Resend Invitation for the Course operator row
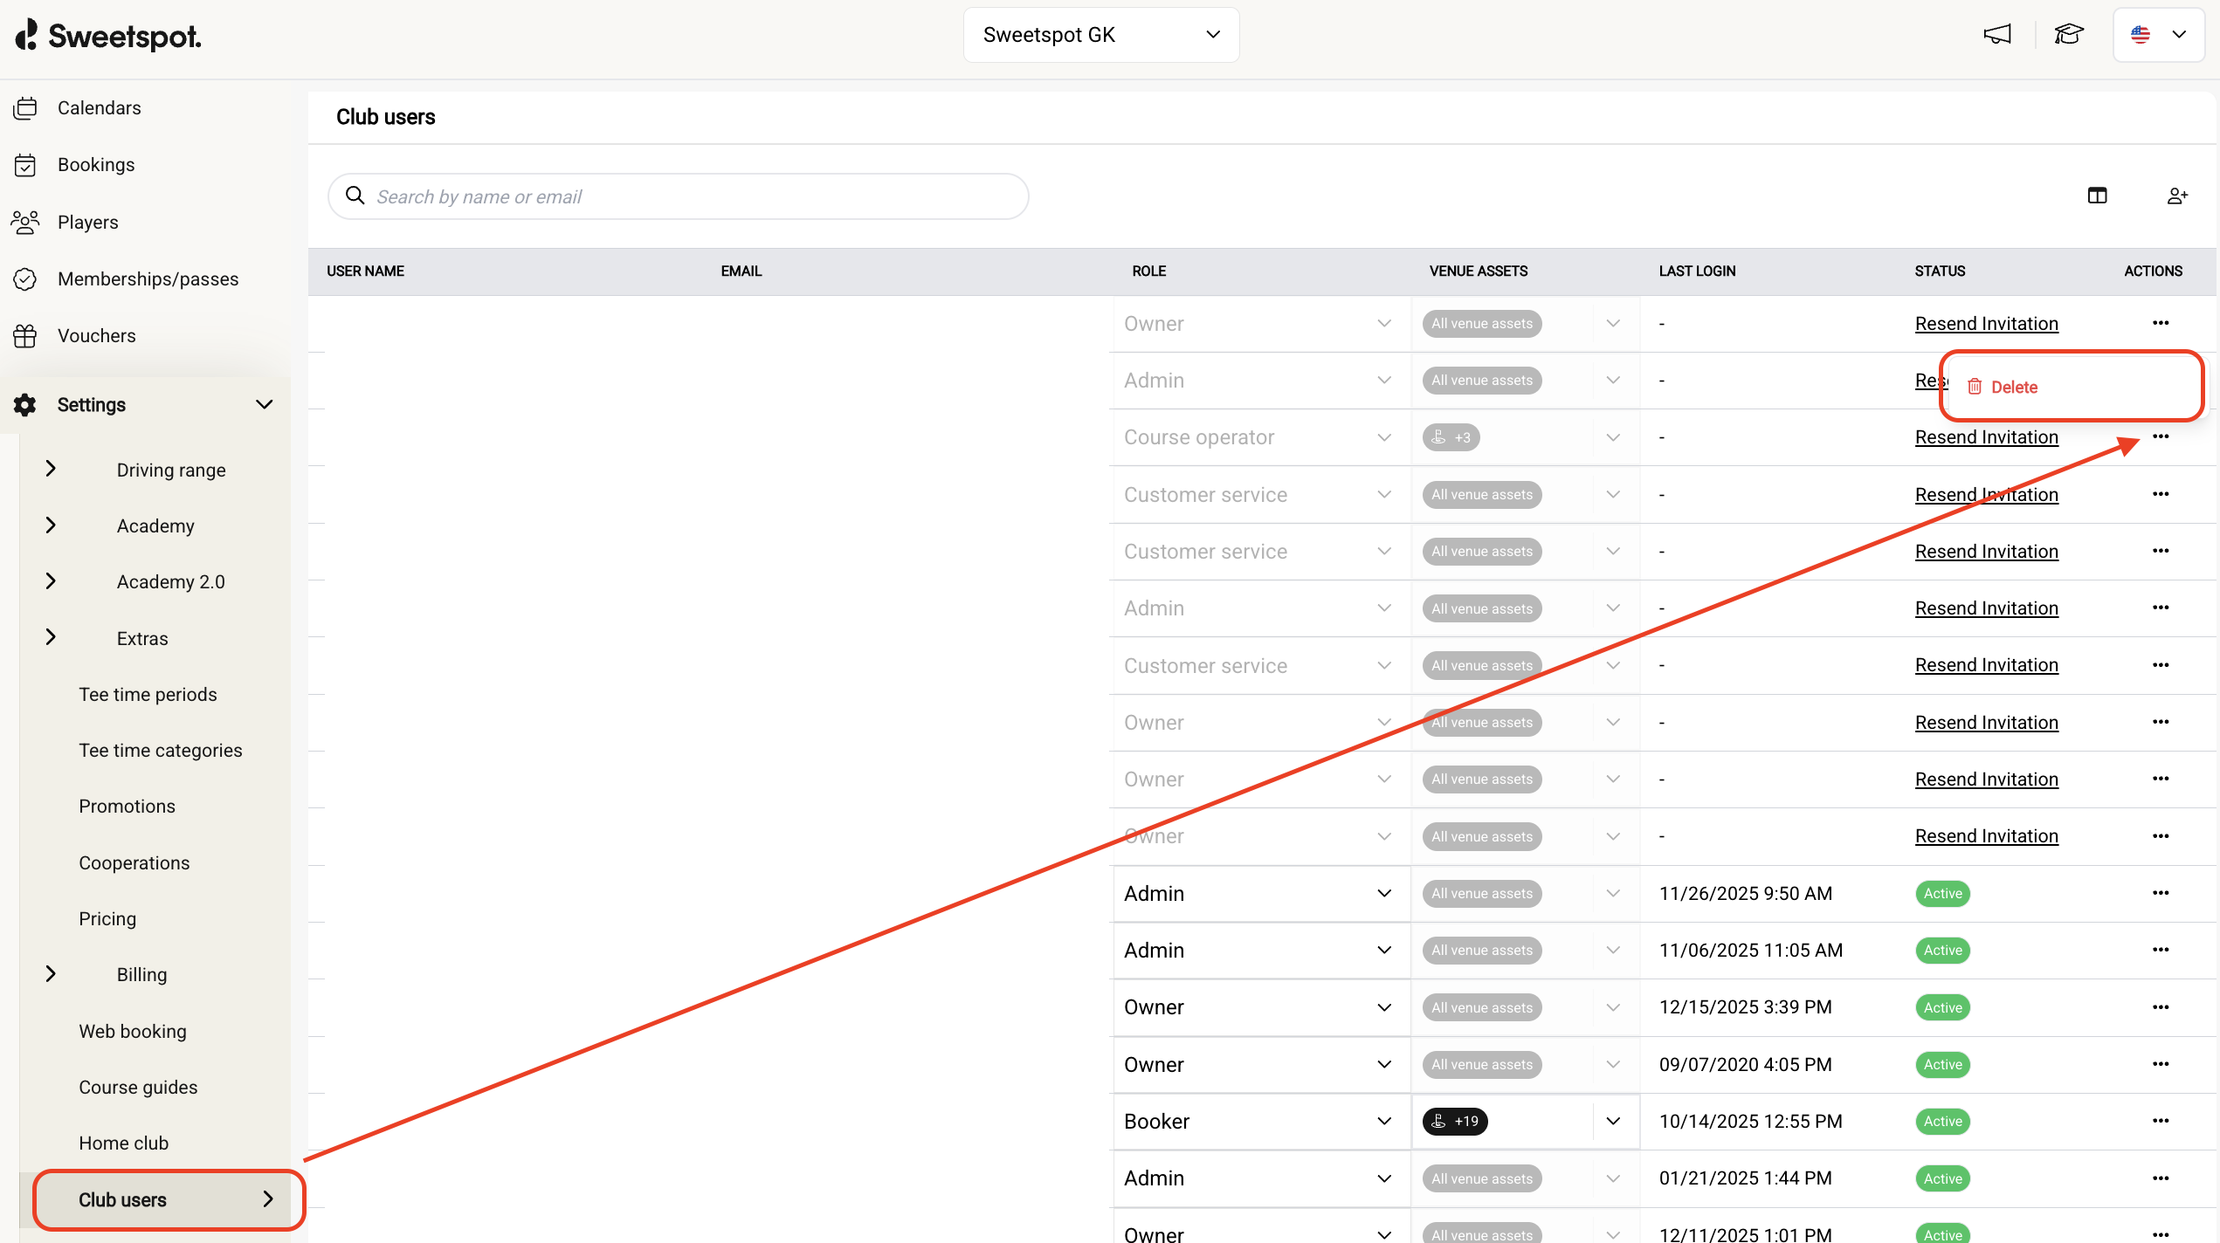This screenshot has width=2220, height=1243. point(1986,437)
